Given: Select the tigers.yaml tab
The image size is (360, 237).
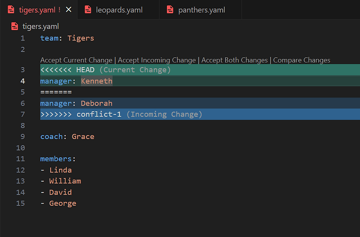Looking at the screenshot, I should pyautogui.click(x=37, y=9).
